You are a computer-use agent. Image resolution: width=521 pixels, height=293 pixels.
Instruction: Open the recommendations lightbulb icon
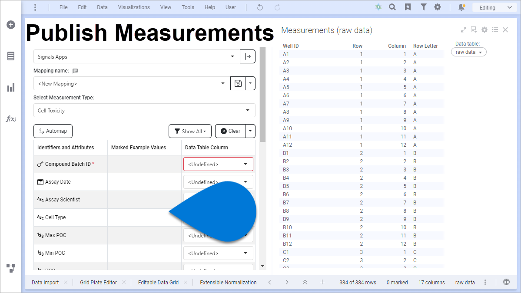(x=378, y=7)
